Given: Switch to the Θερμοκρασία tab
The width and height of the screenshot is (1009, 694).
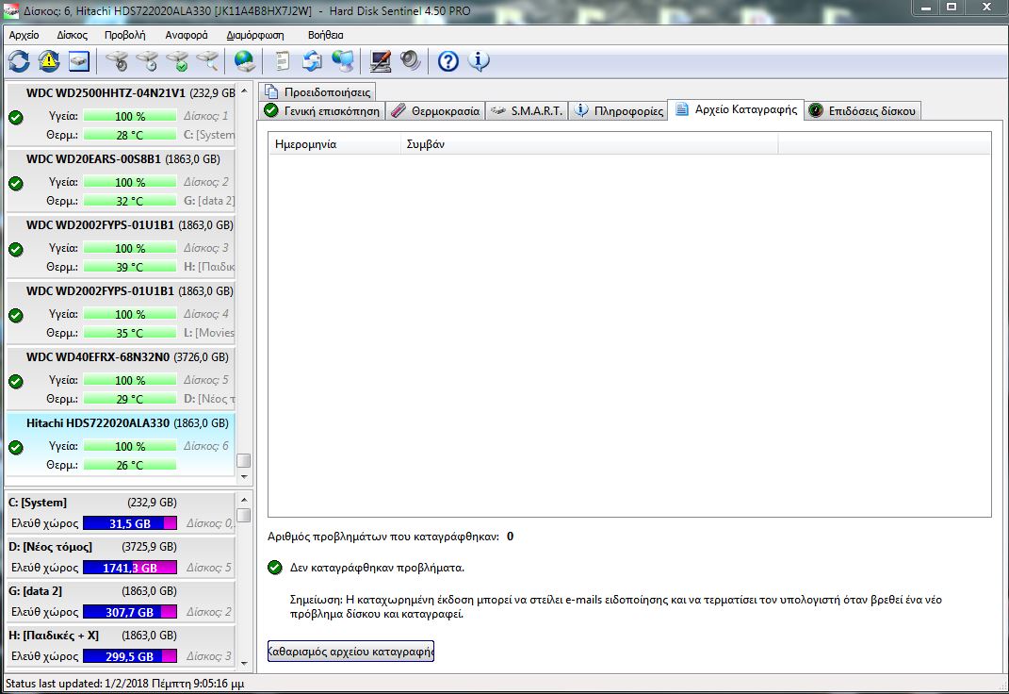Looking at the screenshot, I should (x=435, y=110).
